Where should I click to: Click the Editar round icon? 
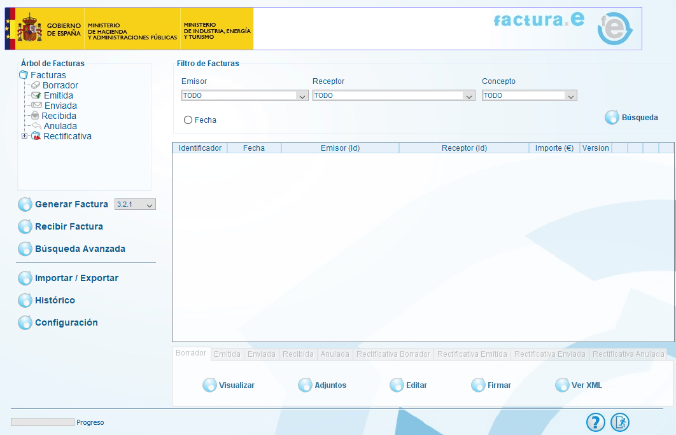coord(397,385)
